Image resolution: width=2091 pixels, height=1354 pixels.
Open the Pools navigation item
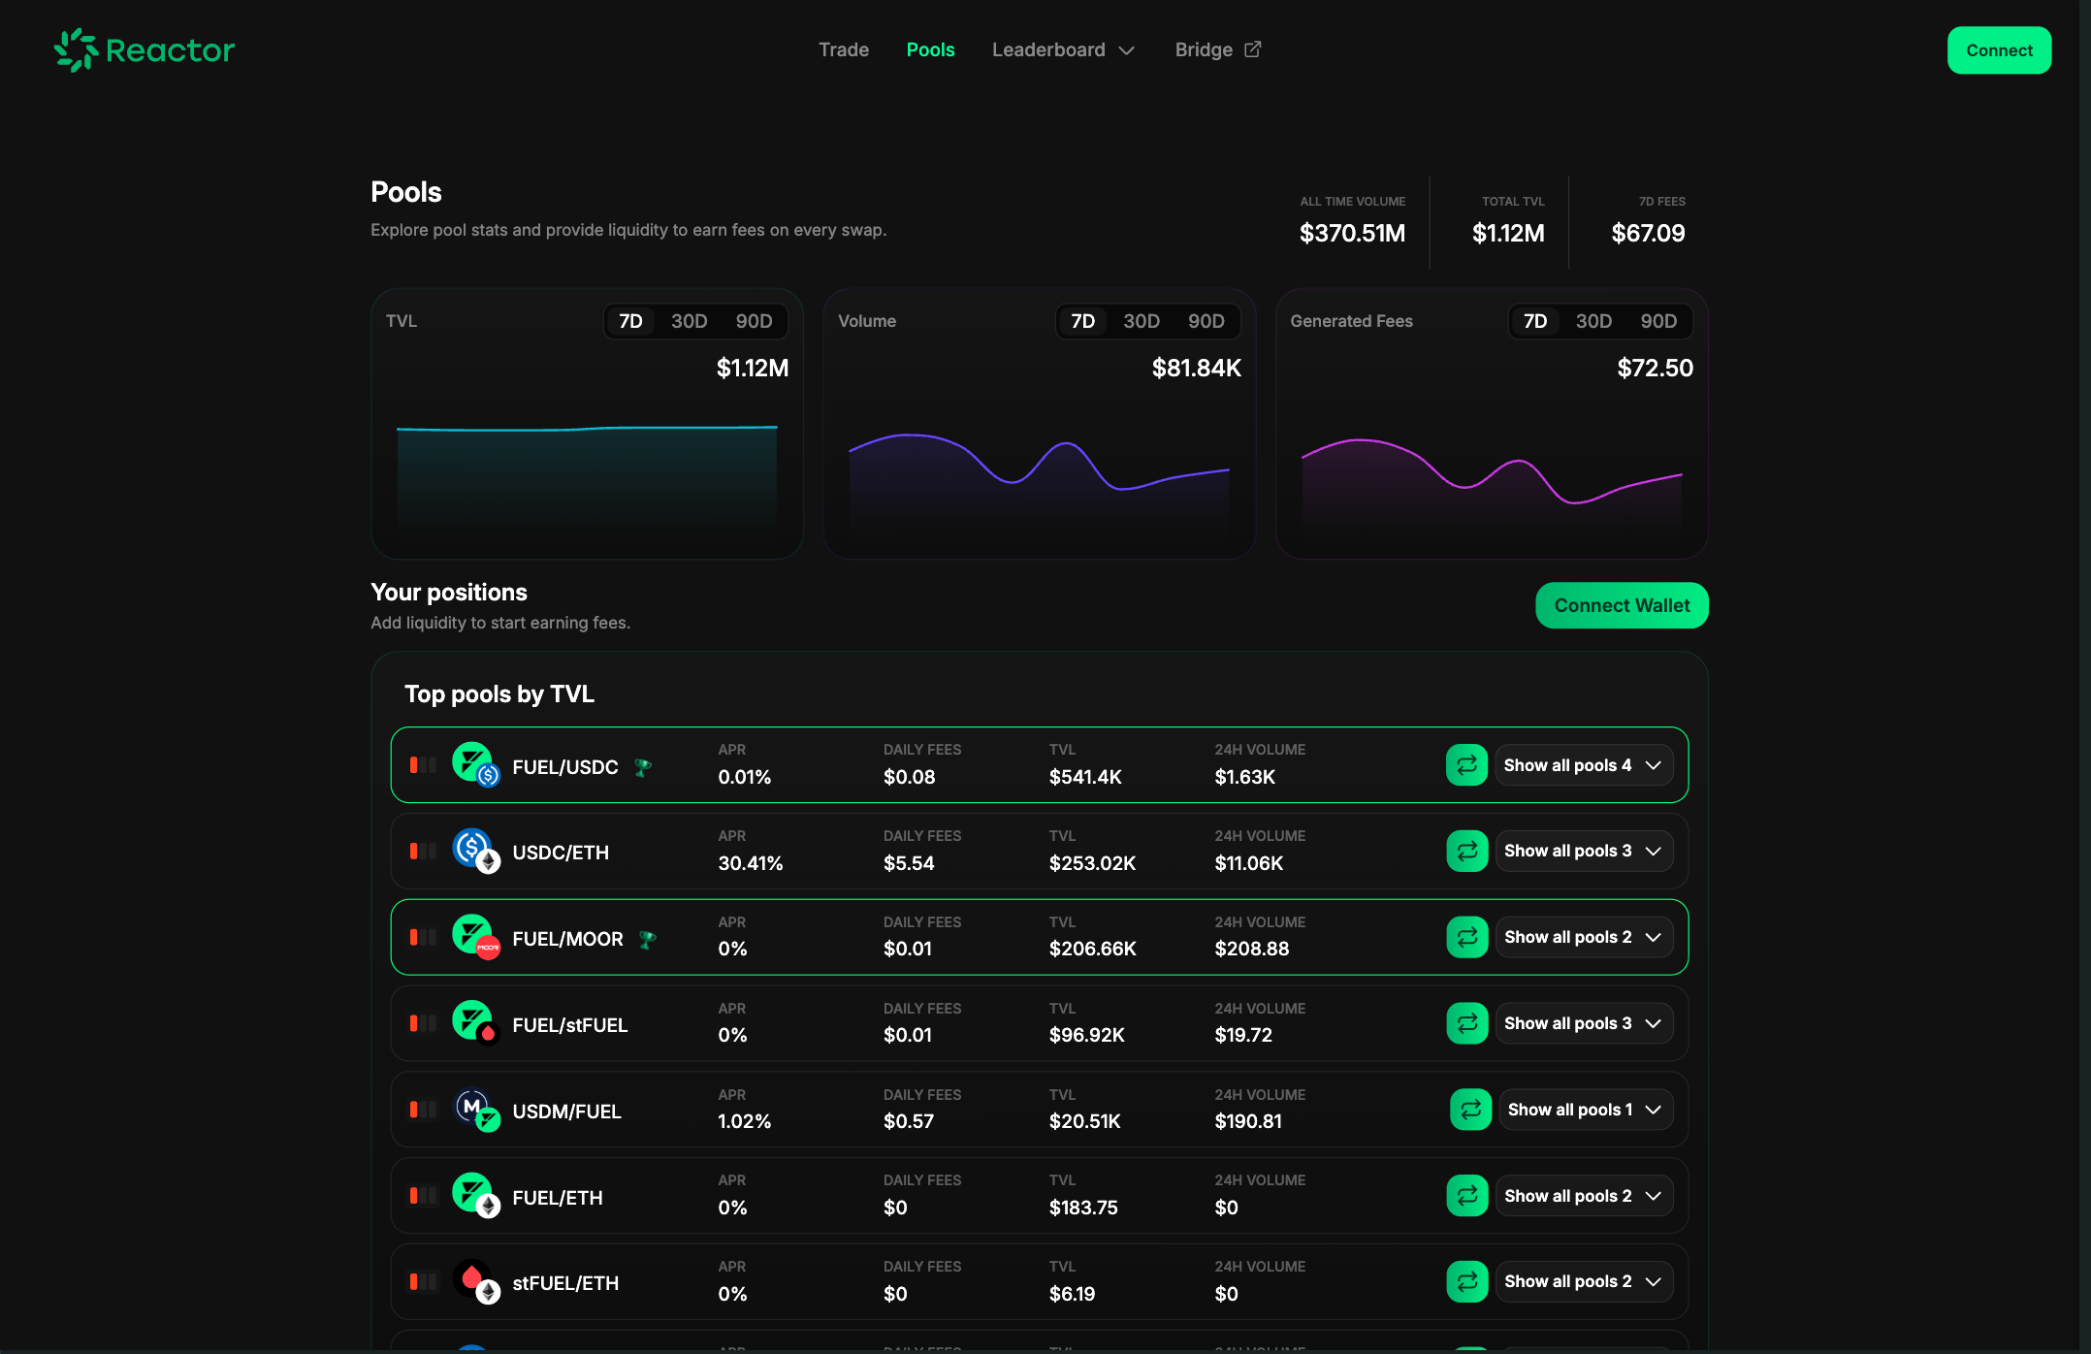(930, 49)
